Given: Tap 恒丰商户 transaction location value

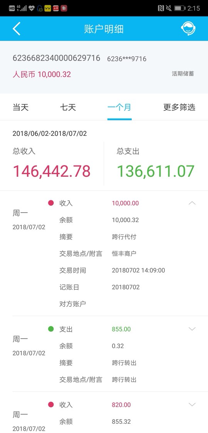Looking at the screenshot, I should click(x=124, y=254).
